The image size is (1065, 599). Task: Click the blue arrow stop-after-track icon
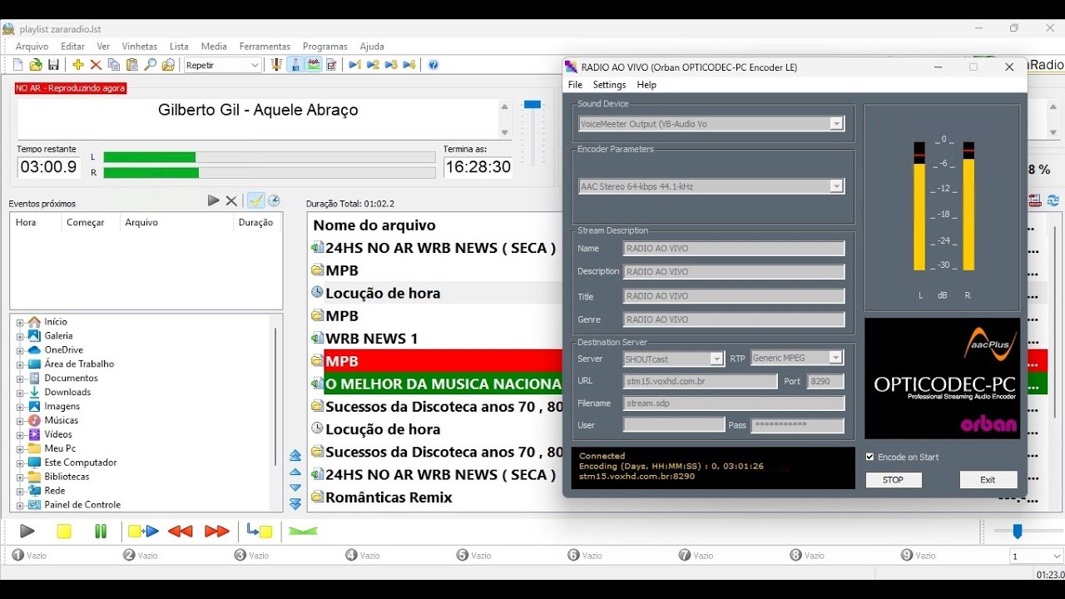pyautogui.click(x=260, y=532)
